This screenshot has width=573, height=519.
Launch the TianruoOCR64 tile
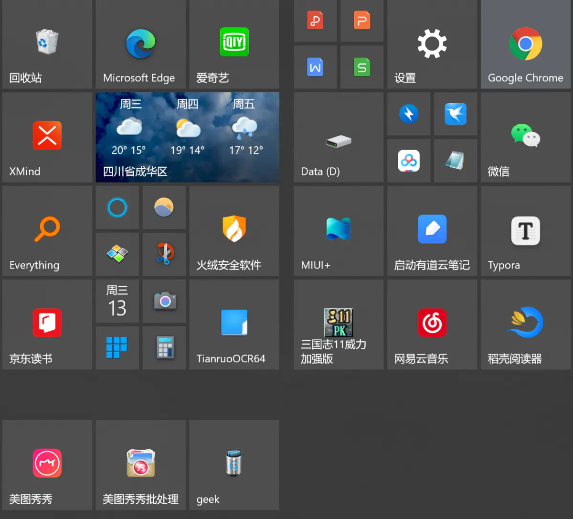(x=234, y=324)
